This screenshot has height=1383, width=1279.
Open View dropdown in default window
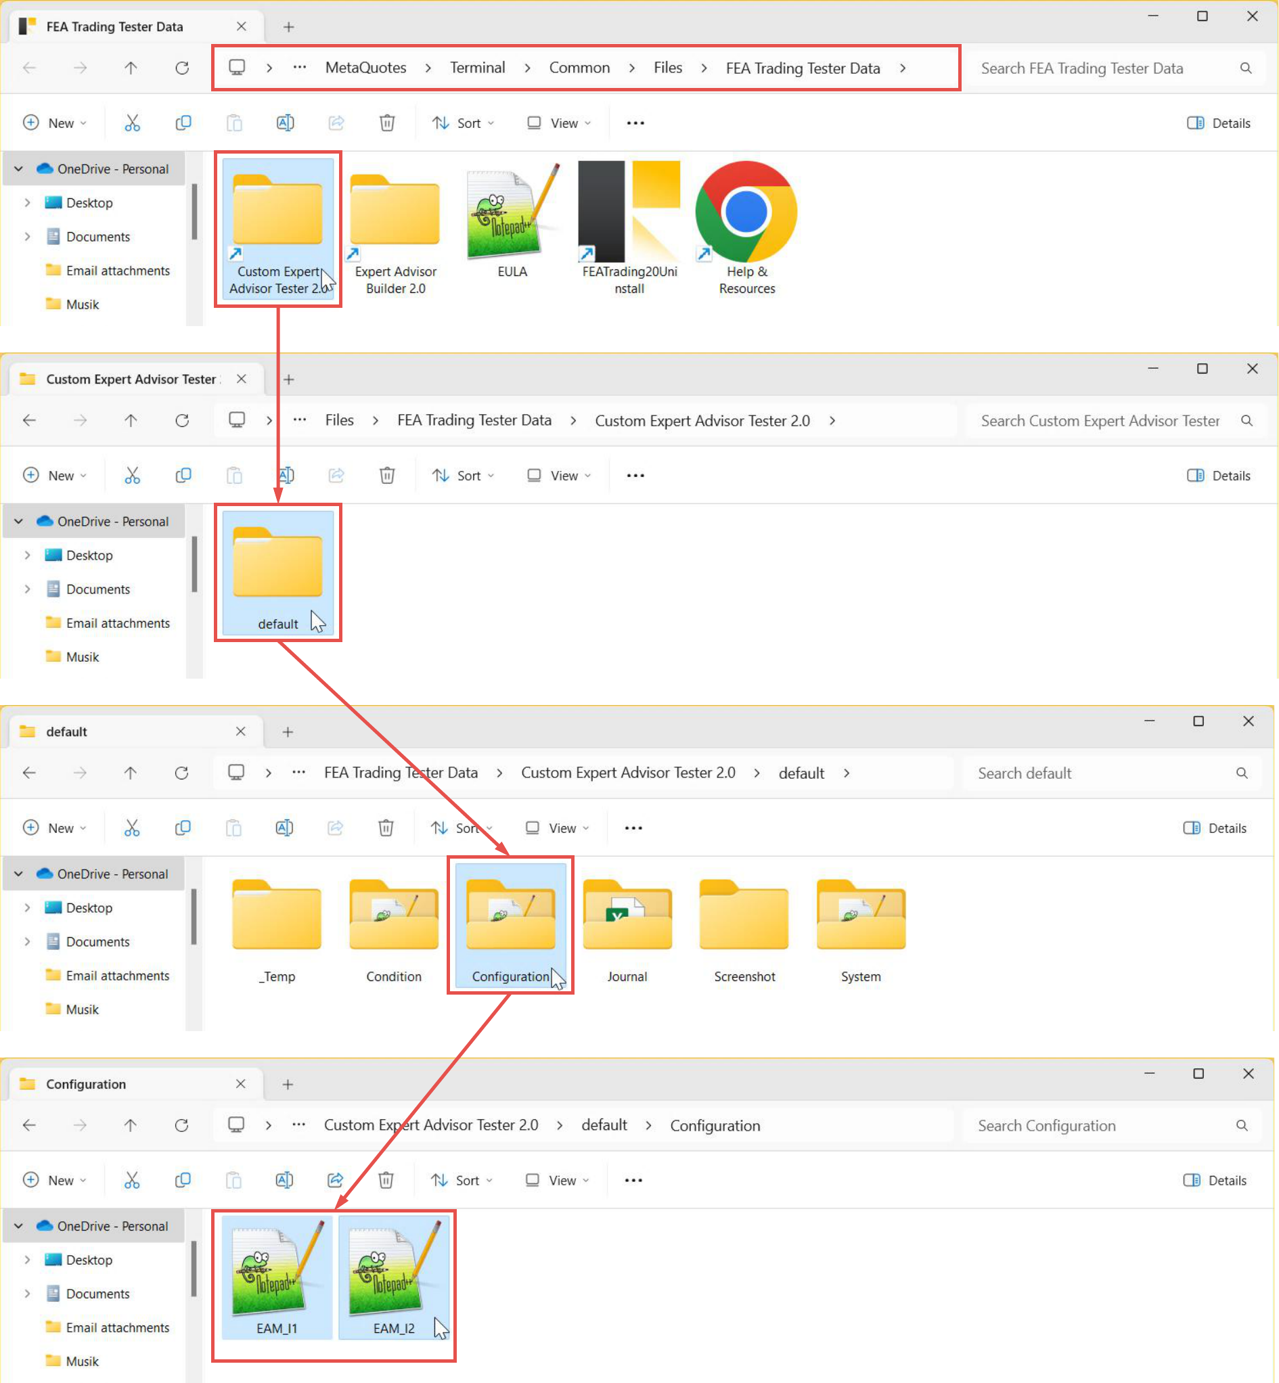point(558,828)
